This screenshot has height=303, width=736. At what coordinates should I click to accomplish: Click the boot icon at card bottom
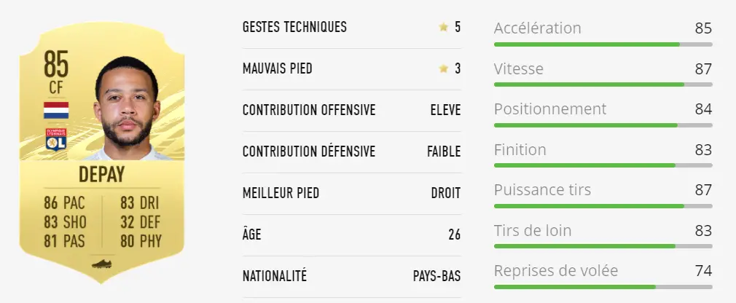[x=101, y=264]
